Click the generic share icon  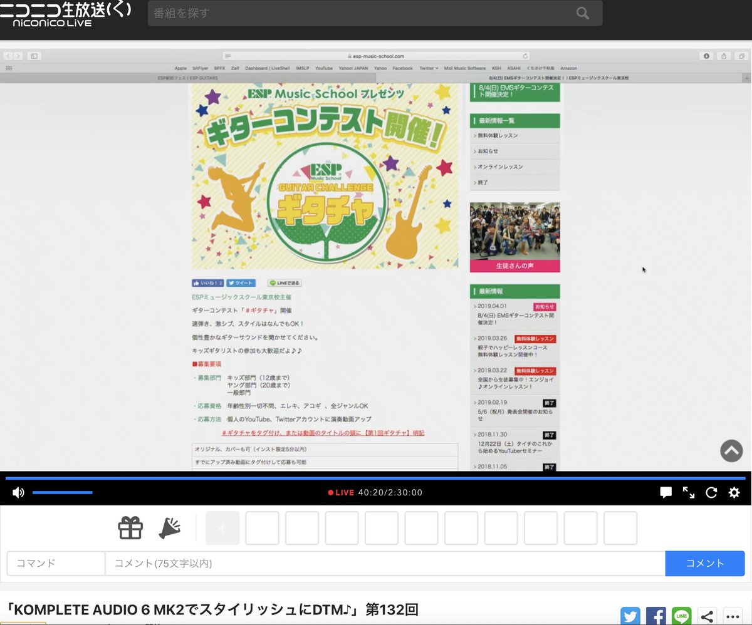tap(707, 616)
